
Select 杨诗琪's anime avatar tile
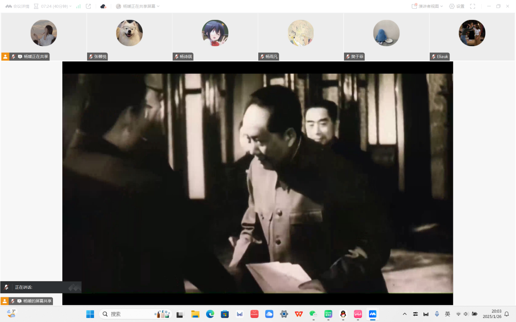click(215, 33)
